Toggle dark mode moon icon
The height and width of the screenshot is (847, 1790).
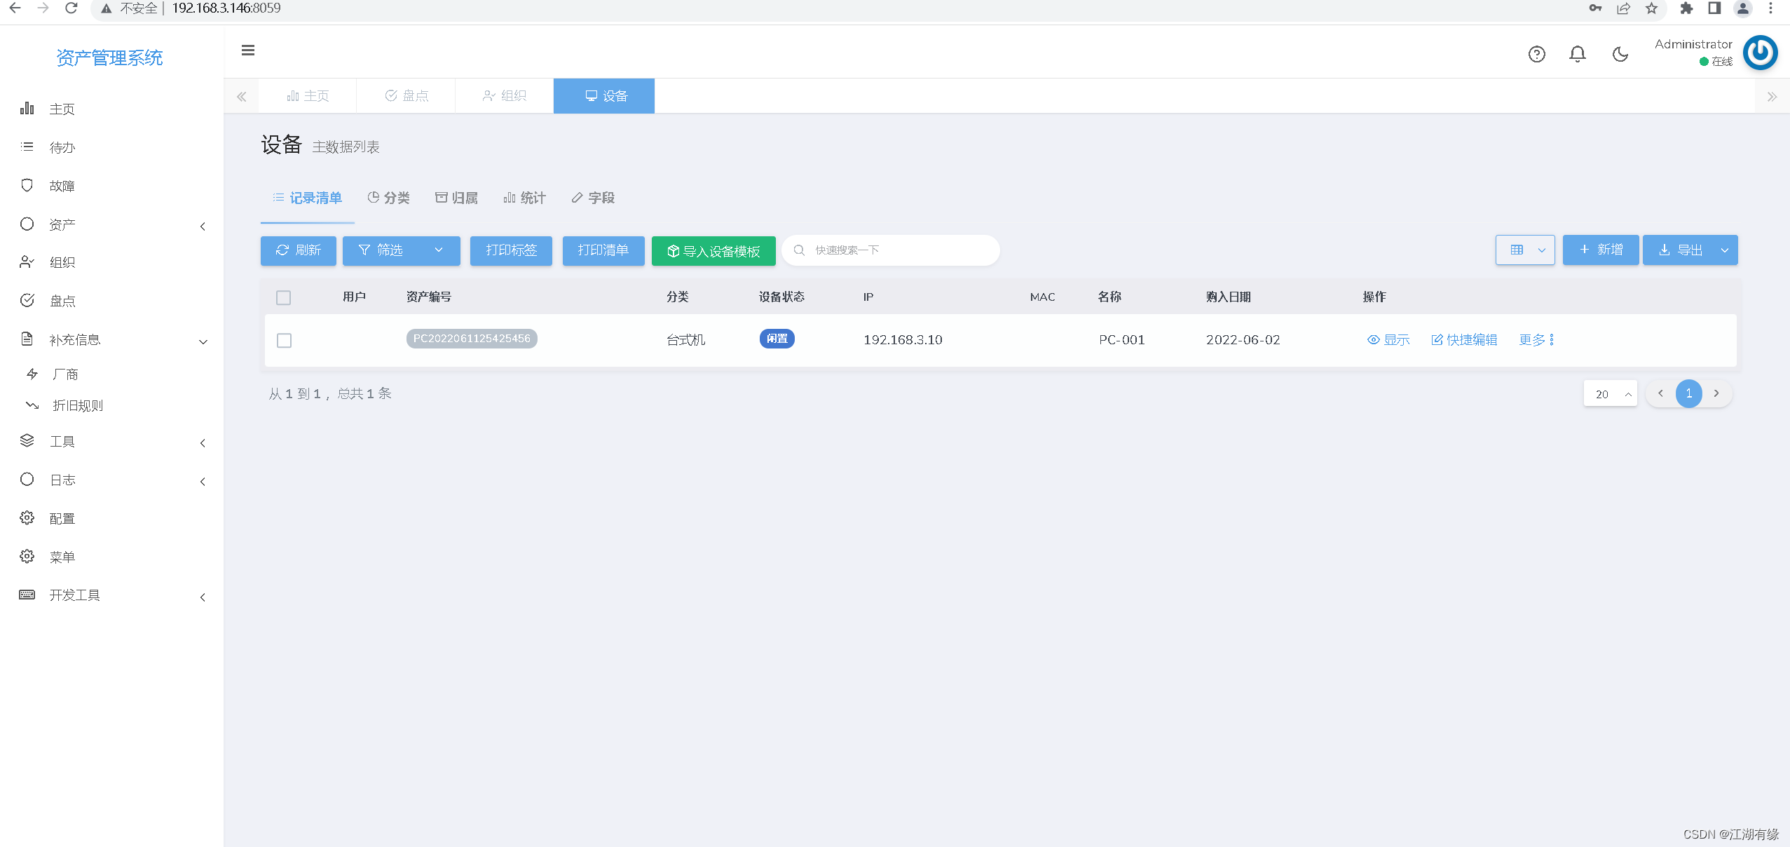tap(1620, 54)
